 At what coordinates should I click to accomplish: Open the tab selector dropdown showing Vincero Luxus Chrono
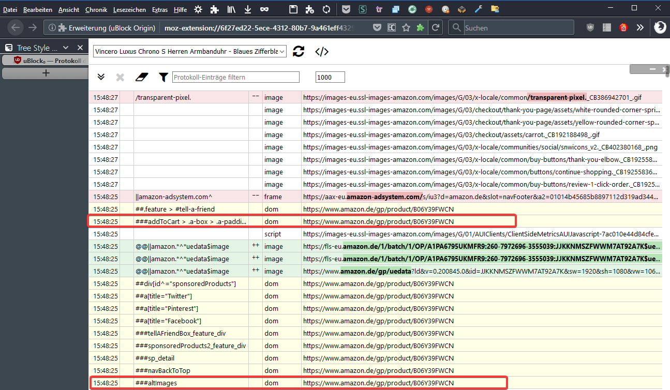tap(190, 51)
